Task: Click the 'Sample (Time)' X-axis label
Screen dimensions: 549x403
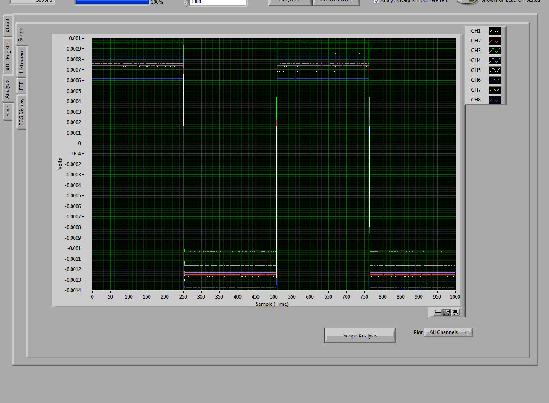Action: (272, 304)
